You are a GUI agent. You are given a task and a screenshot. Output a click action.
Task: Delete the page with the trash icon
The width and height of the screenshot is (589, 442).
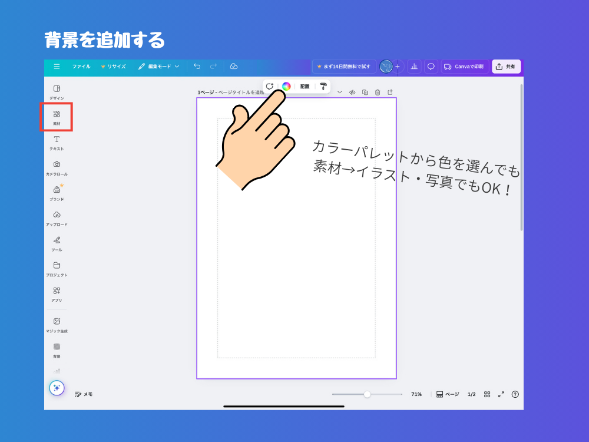(x=378, y=93)
